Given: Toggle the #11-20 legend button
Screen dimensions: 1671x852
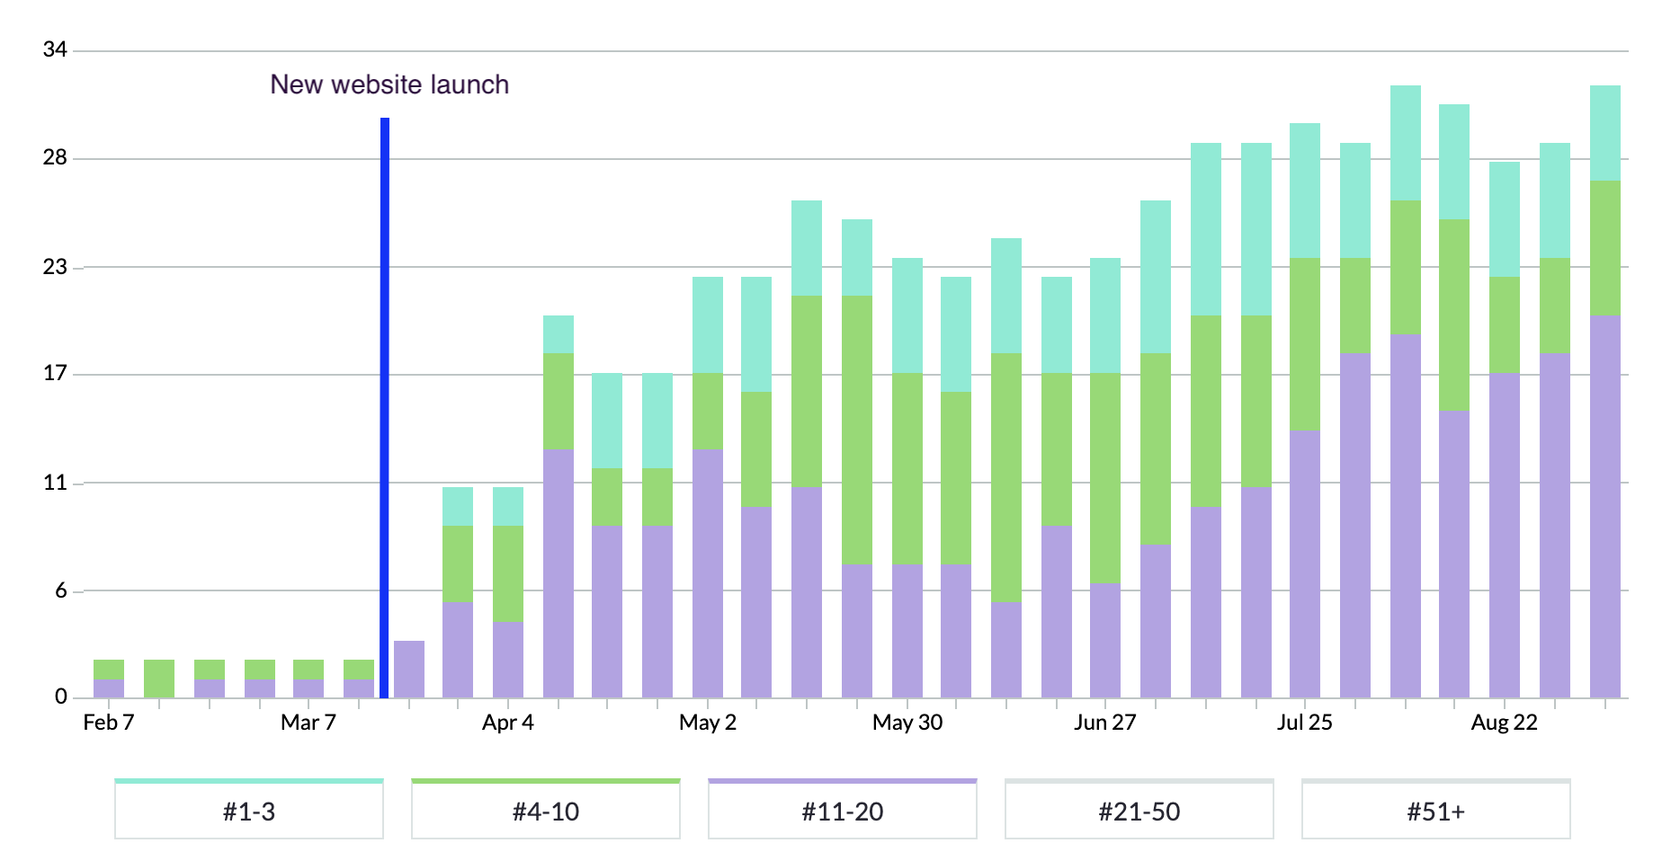Looking at the screenshot, I should pos(843,811).
